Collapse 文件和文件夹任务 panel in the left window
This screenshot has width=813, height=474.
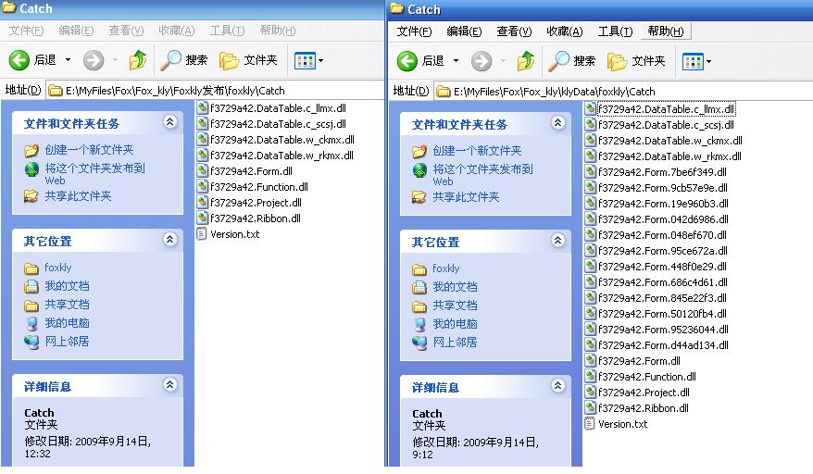point(170,122)
